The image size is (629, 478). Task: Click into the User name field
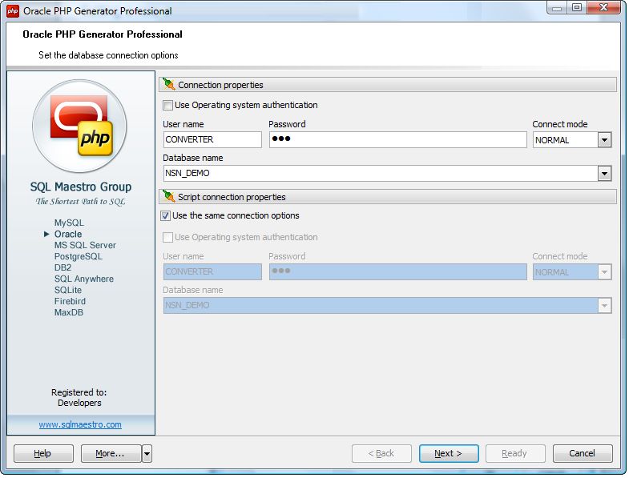tap(212, 139)
